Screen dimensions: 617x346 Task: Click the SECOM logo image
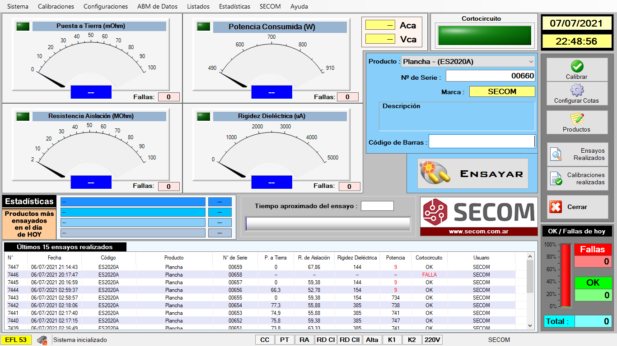pyautogui.click(x=479, y=212)
